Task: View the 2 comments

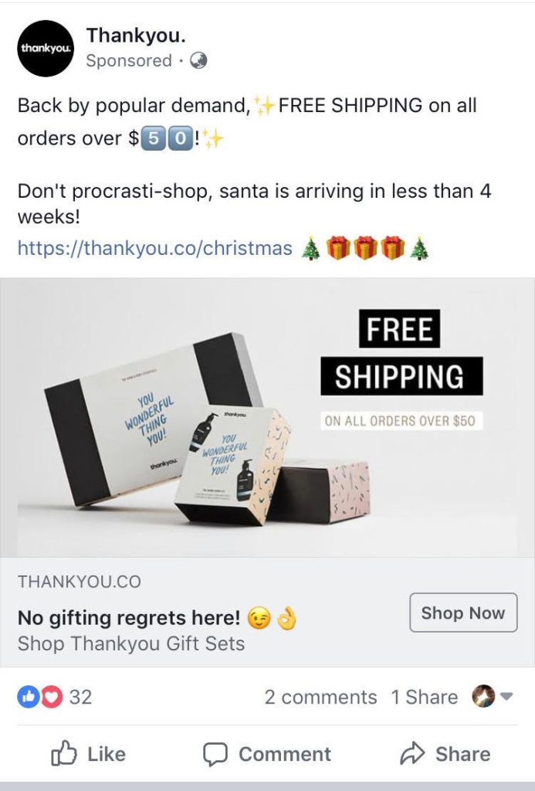Action: [320, 698]
